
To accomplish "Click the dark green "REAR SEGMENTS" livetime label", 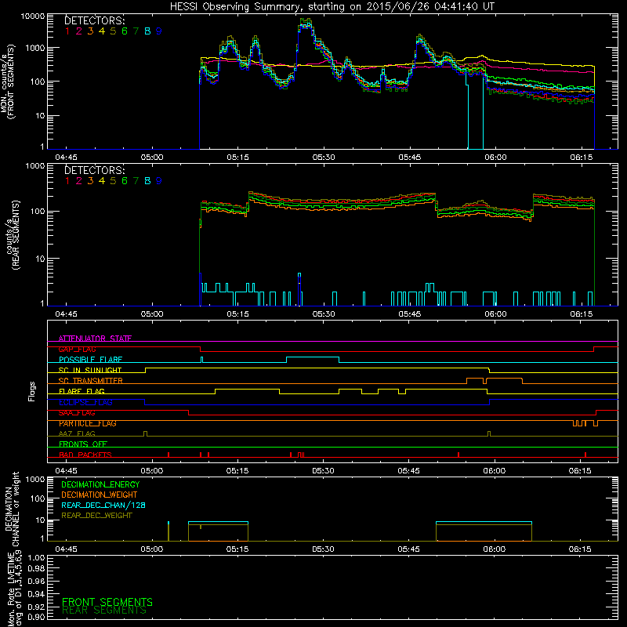I will click(x=104, y=611).
